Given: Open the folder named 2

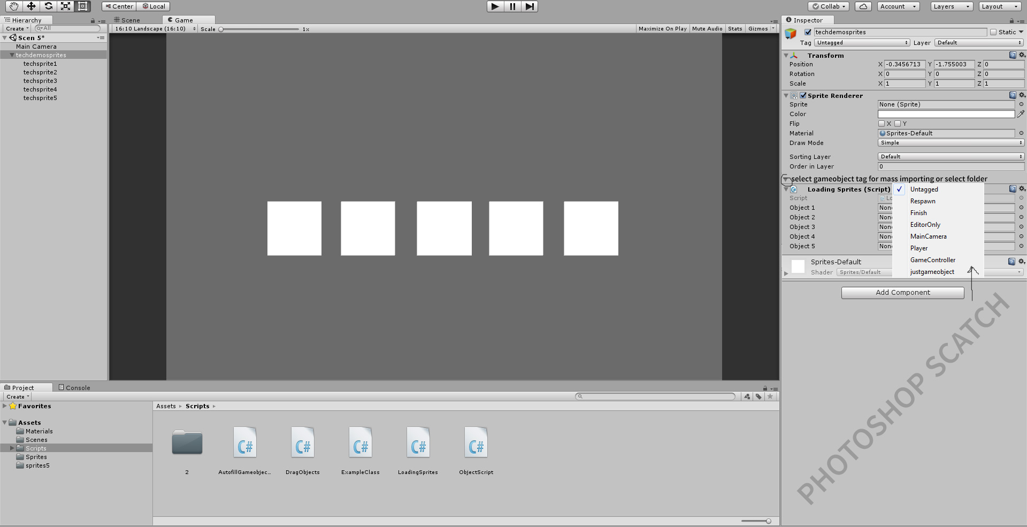Looking at the screenshot, I should click(x=187, y=442).
